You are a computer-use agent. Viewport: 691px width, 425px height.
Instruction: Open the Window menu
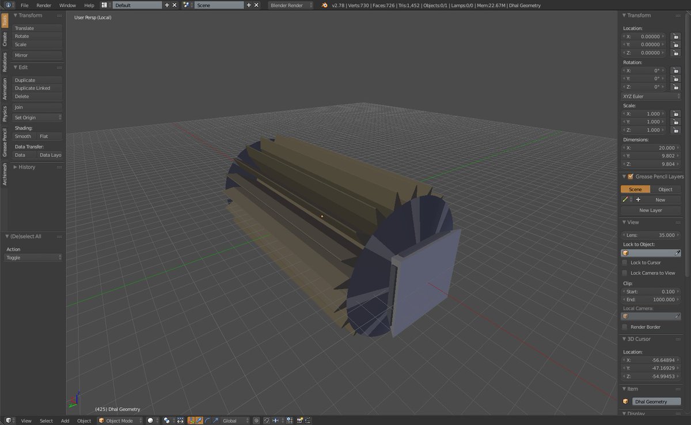[67, 5]
